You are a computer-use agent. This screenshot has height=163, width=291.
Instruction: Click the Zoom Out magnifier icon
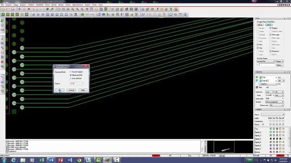[82, 9]
